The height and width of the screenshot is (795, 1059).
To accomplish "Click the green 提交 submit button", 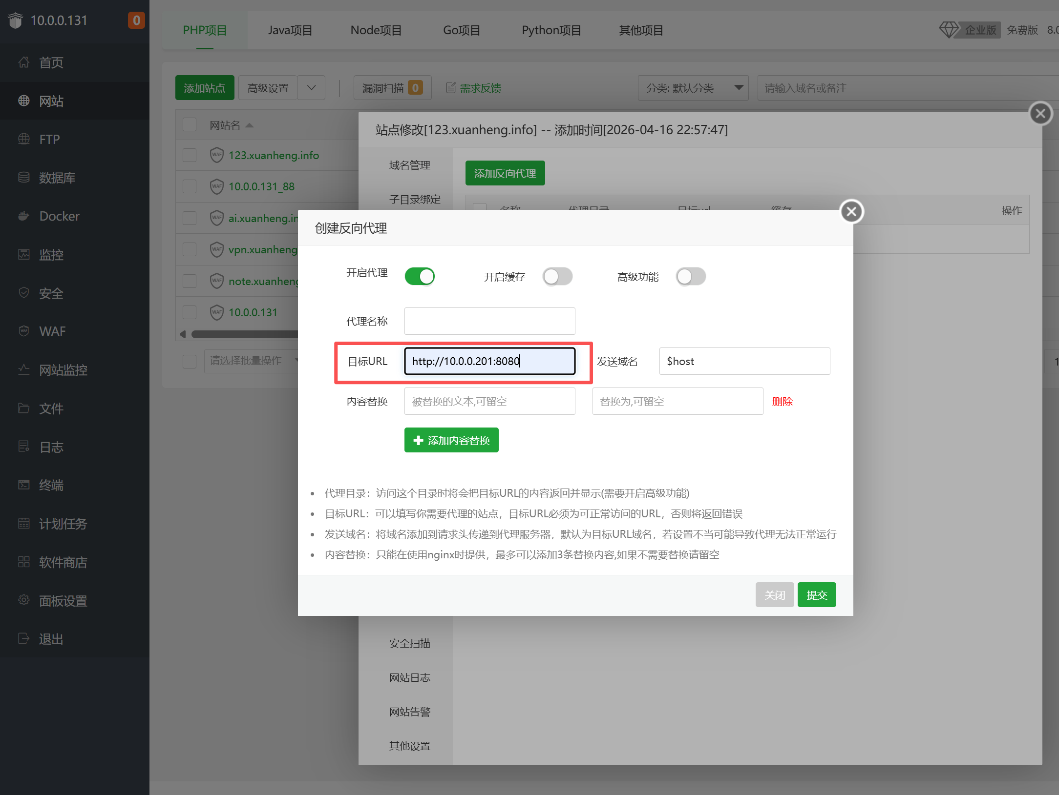I will (816, 595).
